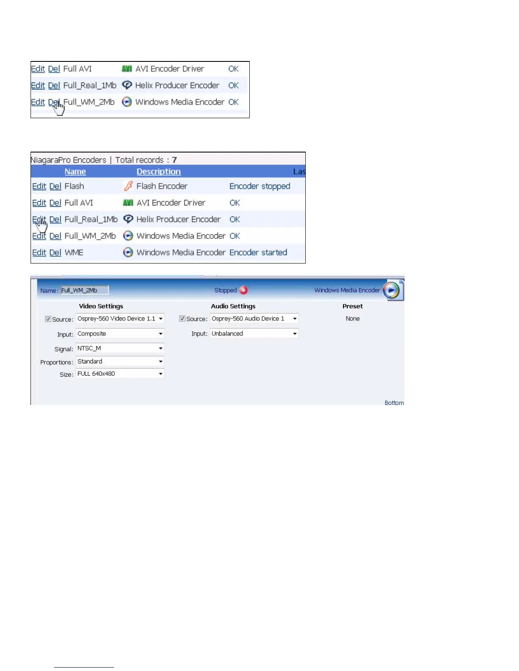Sort by the Name column header

75,172
